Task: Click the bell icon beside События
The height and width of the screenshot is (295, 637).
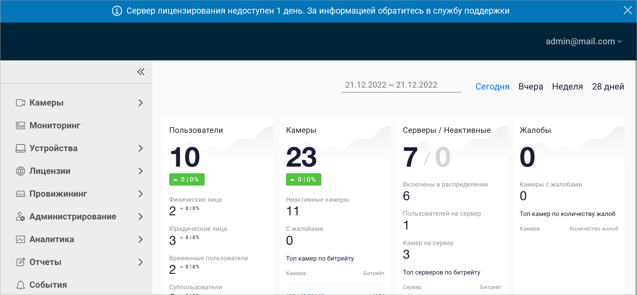Action: (21, 285)
